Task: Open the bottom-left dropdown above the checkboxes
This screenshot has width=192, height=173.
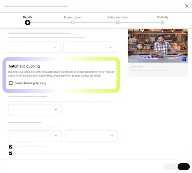Action: pos(35,136)
